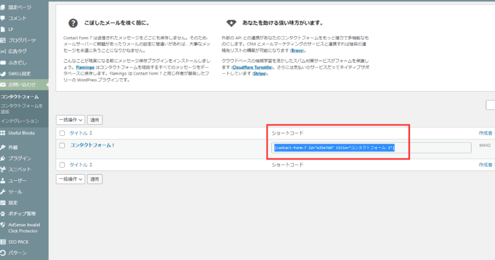Click the 外観 paintbrush icon
The height and width of the screenshot is (260, 495).
tap(2, 147)
